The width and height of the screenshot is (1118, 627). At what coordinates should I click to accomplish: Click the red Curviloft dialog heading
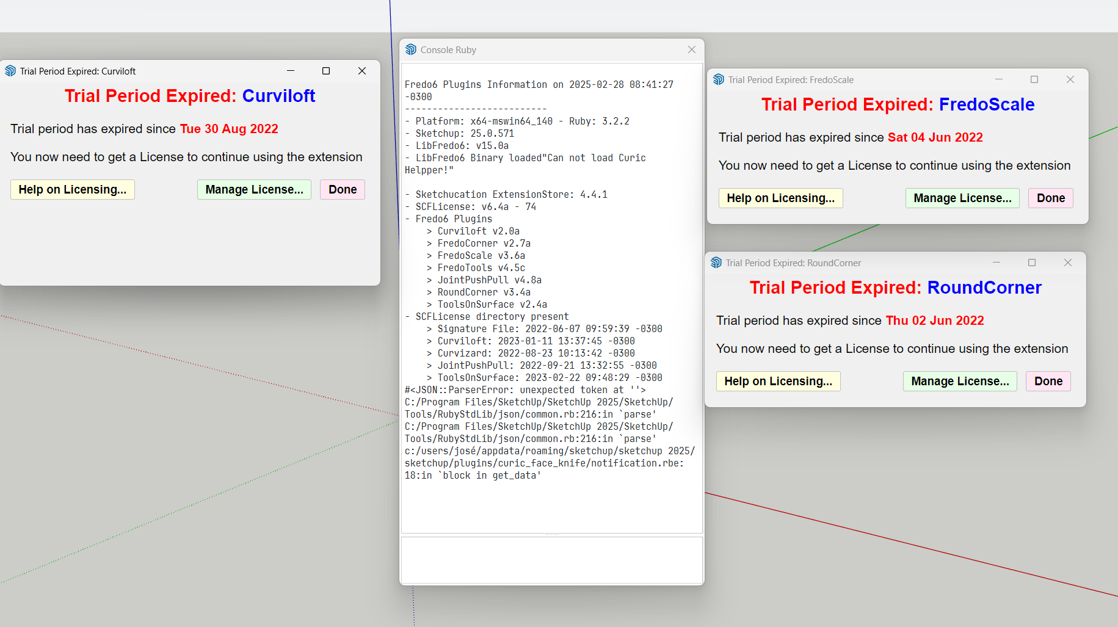[x=190, y=96]
